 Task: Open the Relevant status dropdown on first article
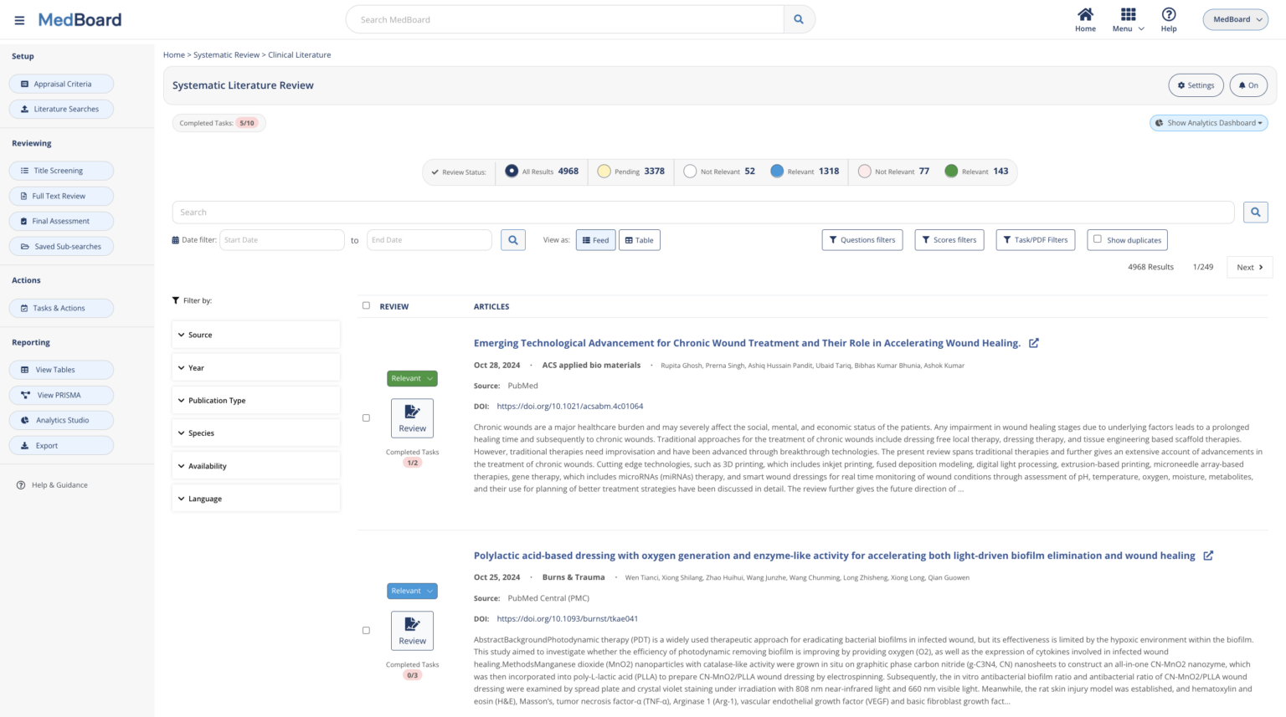[412, 378]
